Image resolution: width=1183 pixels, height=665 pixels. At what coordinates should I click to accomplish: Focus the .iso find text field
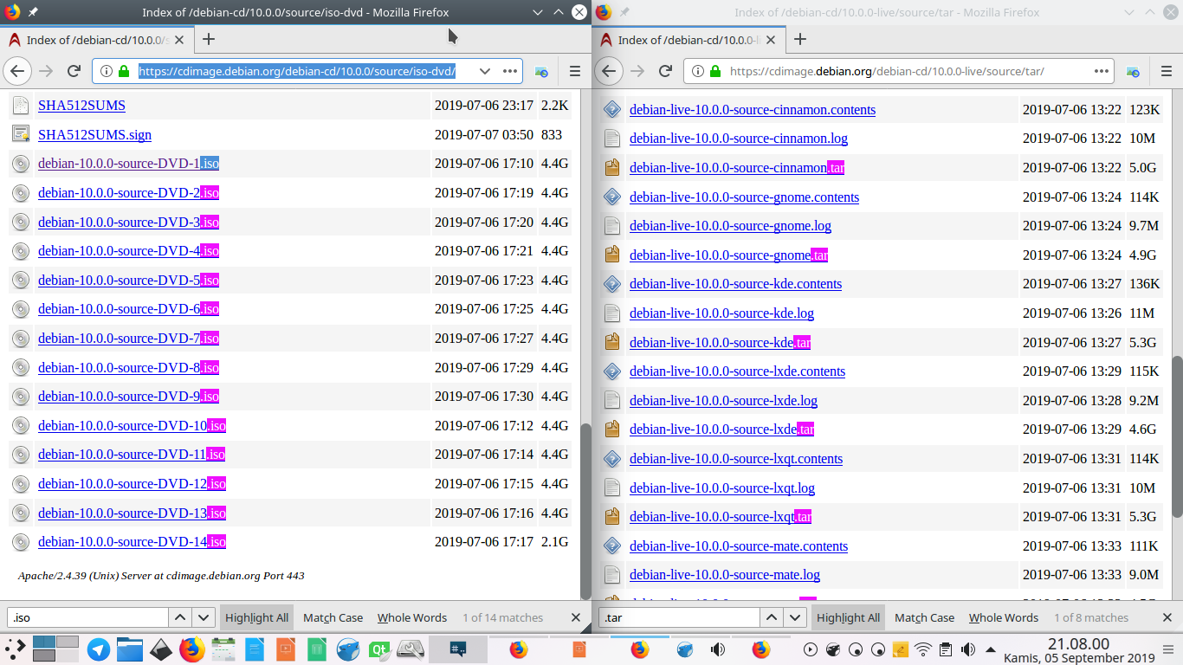point(87,617)
